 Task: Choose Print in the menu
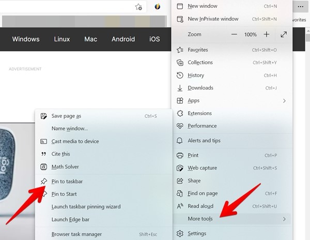point(231,155)
